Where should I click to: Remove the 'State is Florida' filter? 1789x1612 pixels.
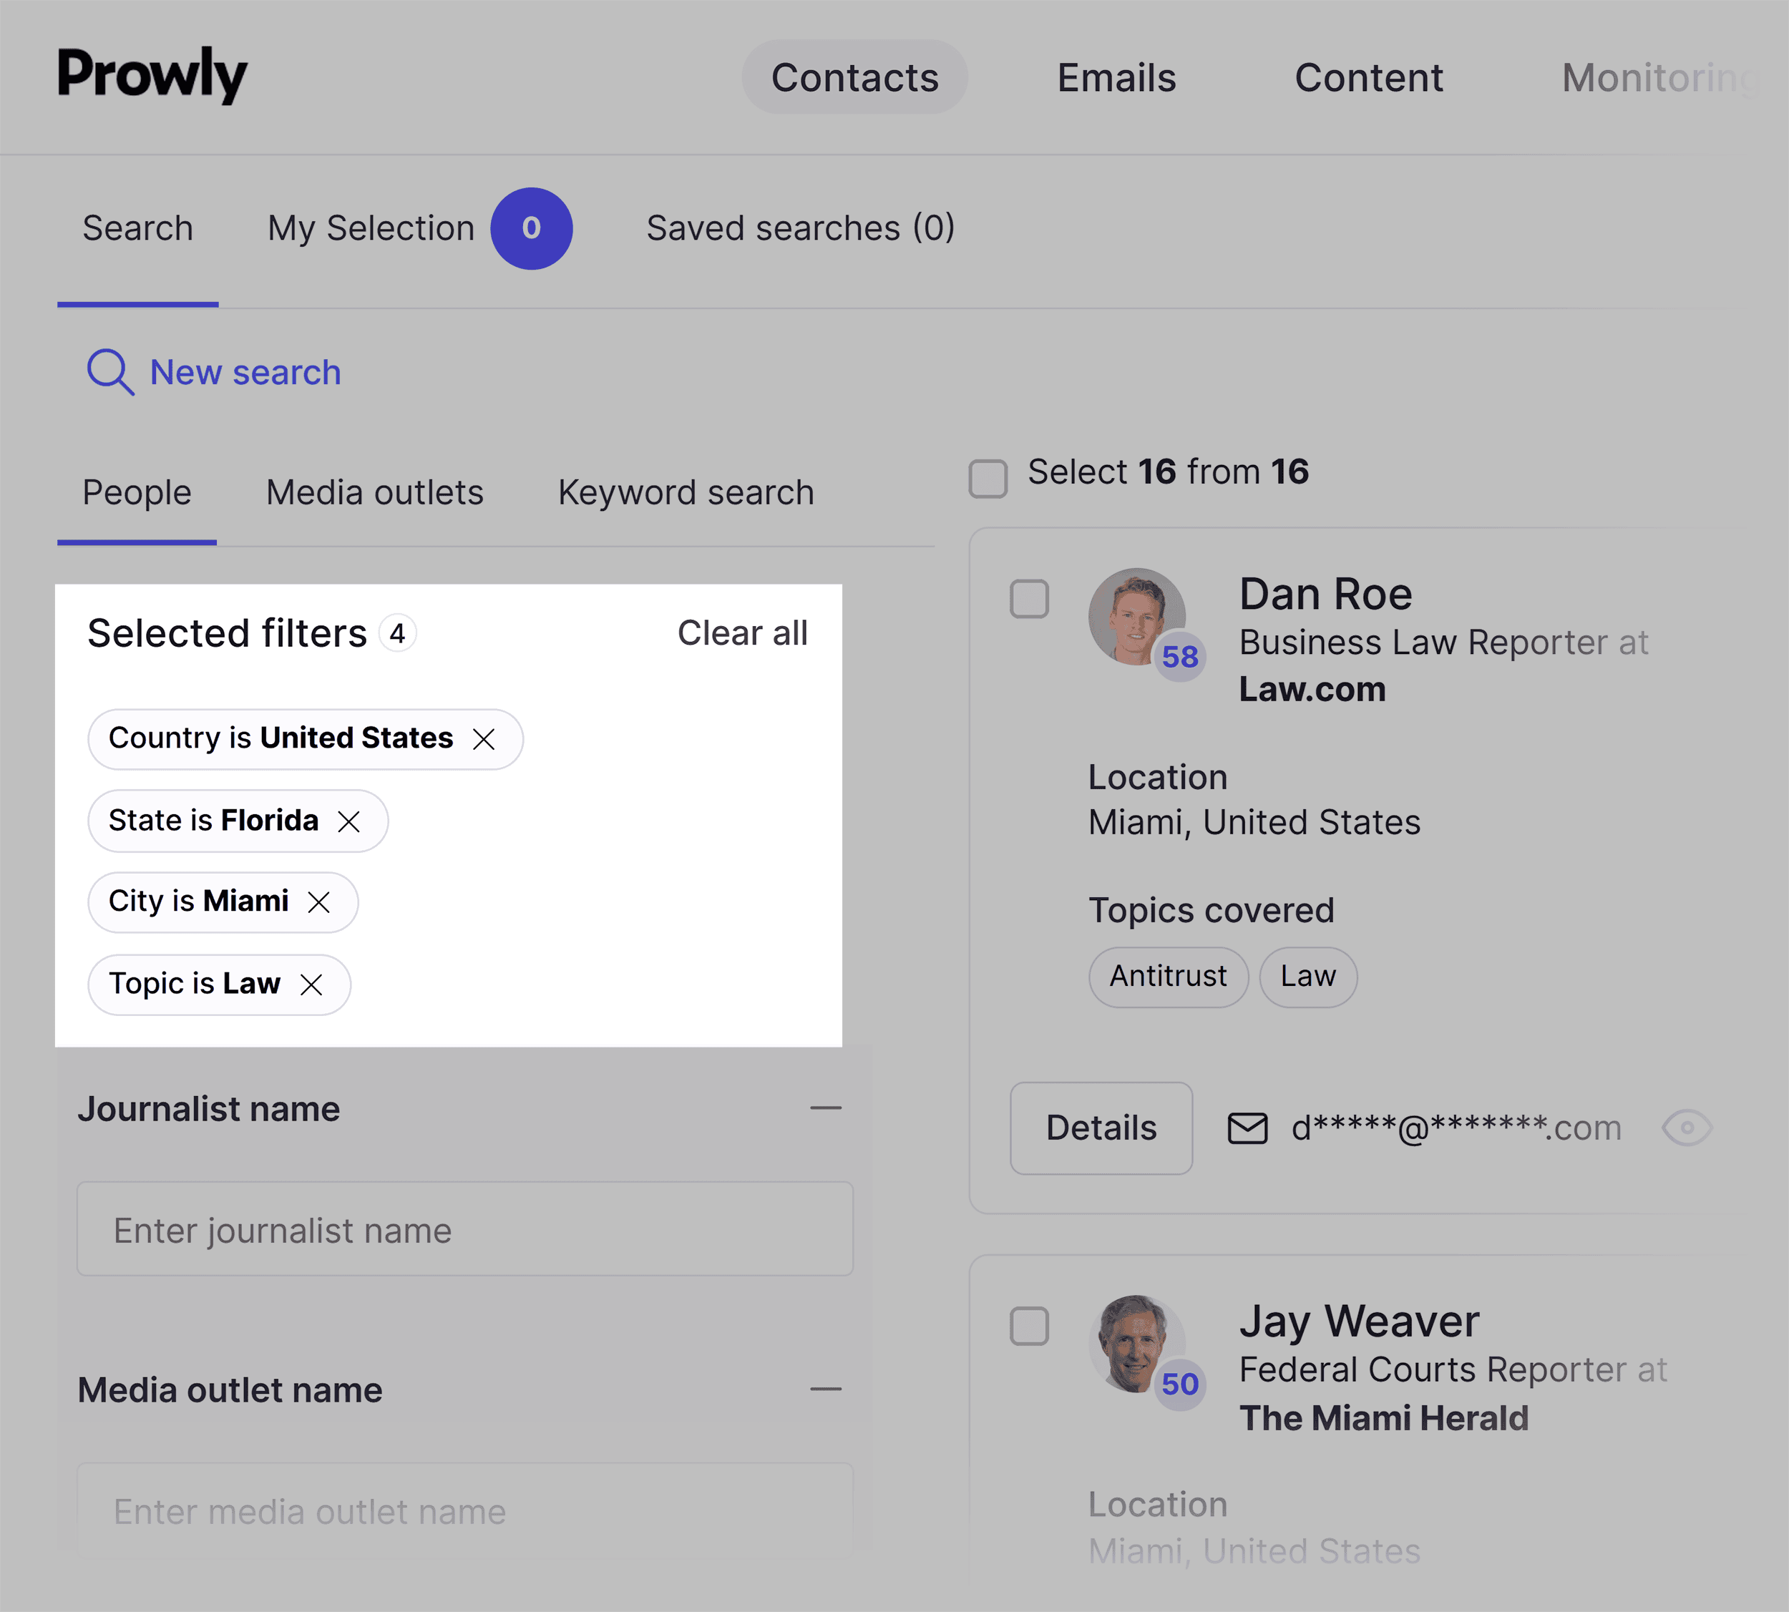(x=350, y=820)
